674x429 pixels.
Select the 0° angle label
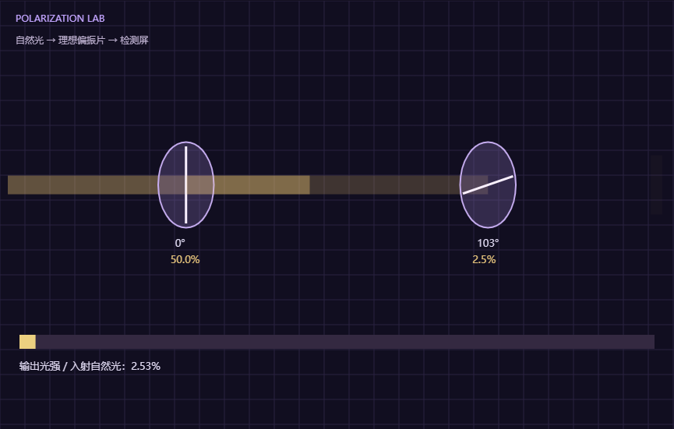180,243
